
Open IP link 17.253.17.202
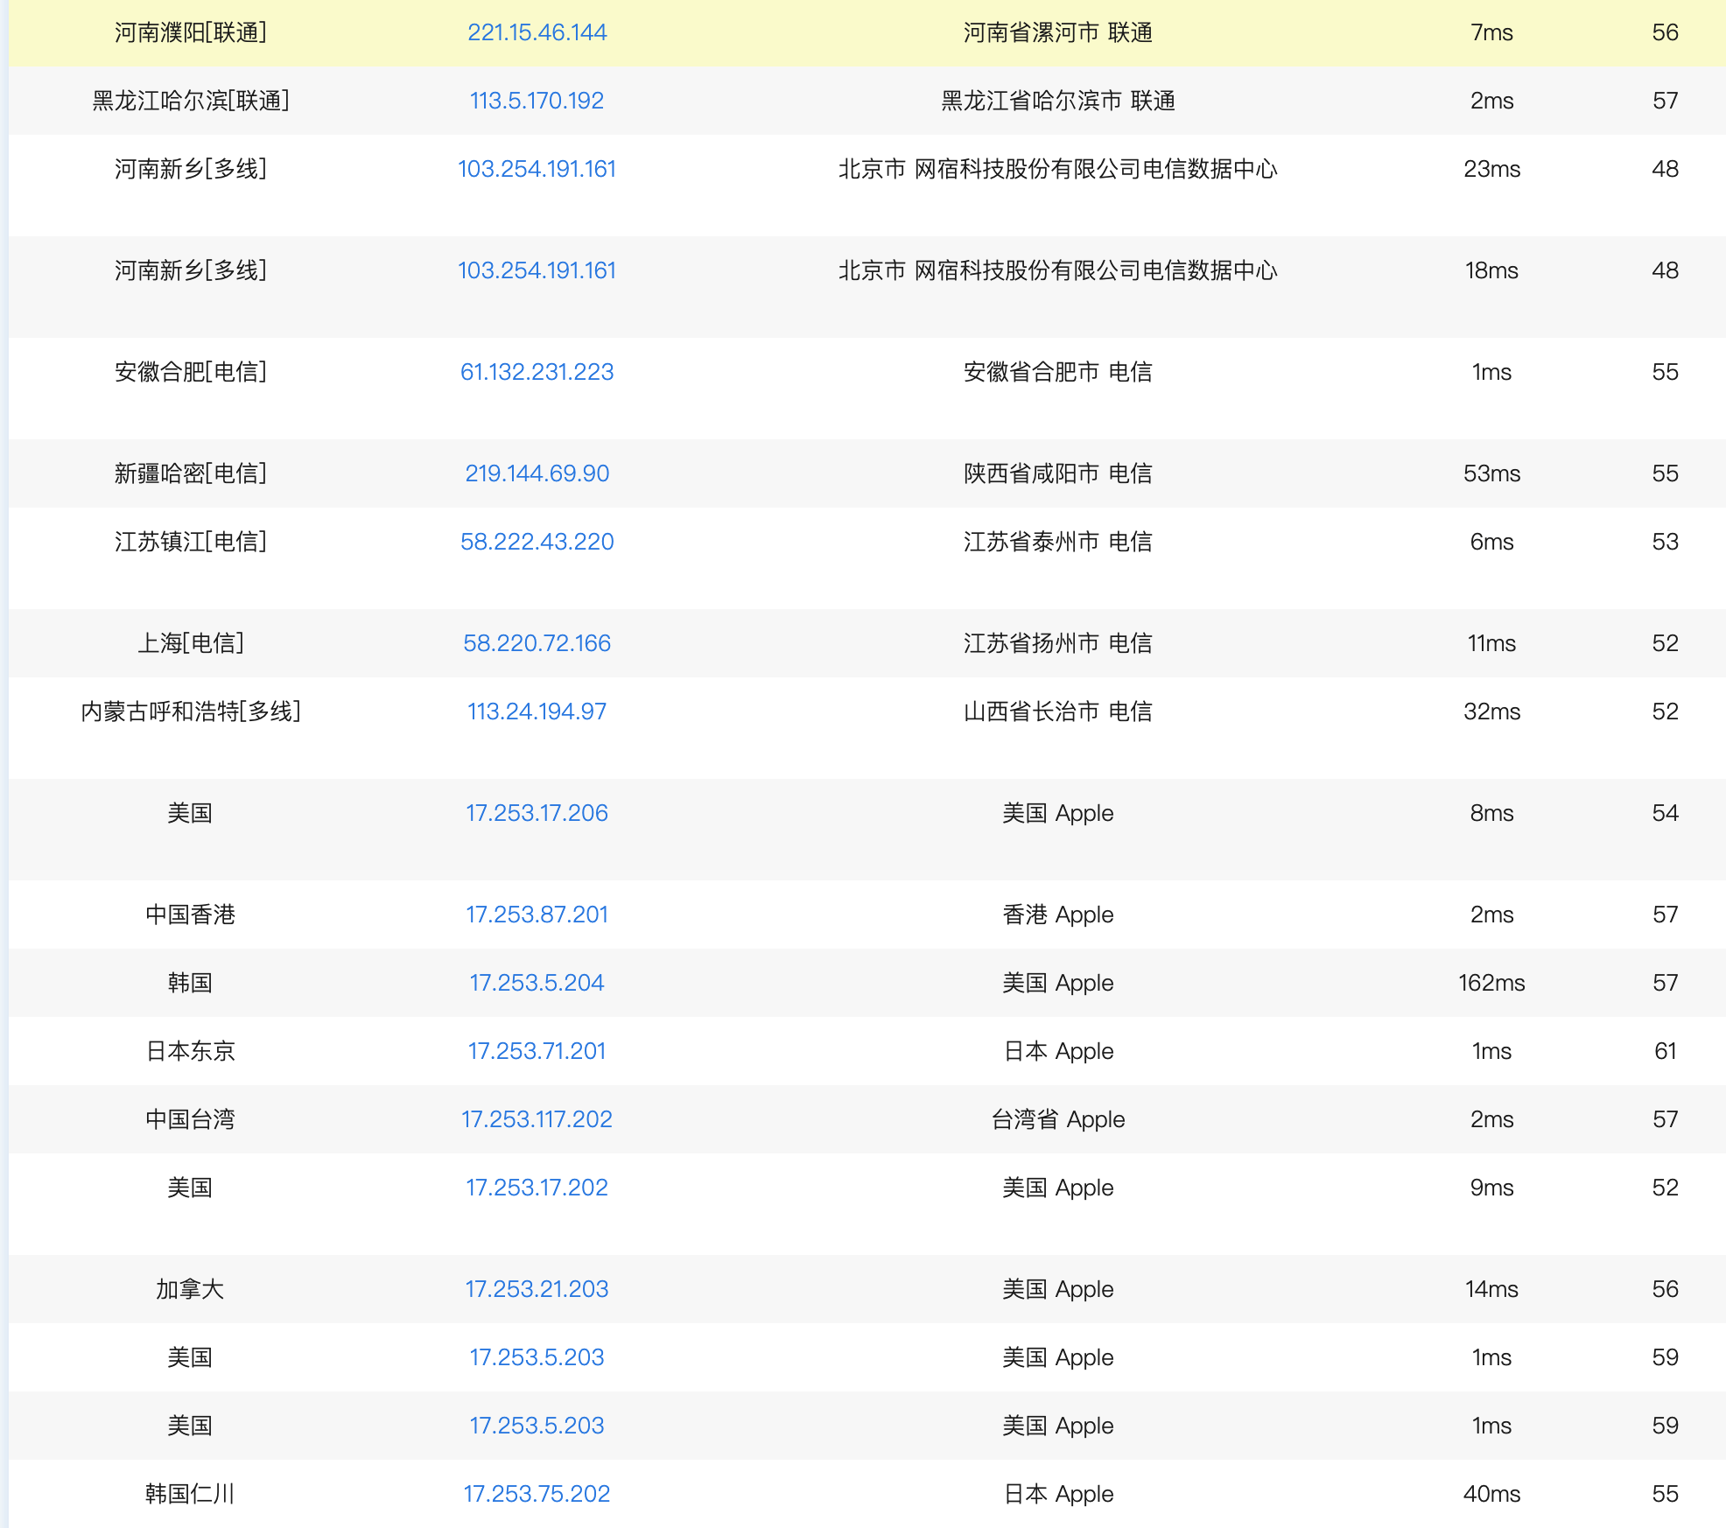537,1188
